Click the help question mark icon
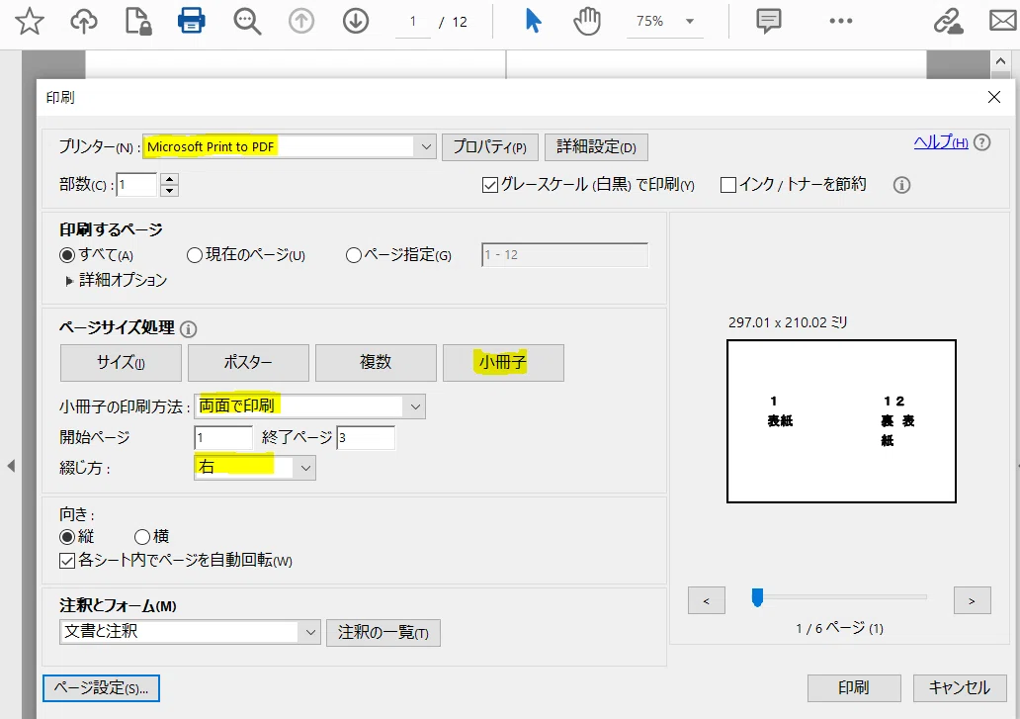Image resolution: width=1020 pixels, height=719 pixels. click(982, 141)
